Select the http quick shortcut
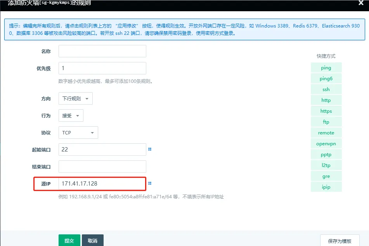This screenshot has height=246, width=369. (x=326, y=100)
